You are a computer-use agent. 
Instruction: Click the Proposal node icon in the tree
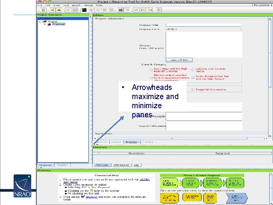click(x=49, y=24)
